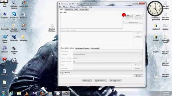Open the Movie Info document on desktop
Image resolution: width=172 pixels, height=96 pixels.
coord(5,72)
